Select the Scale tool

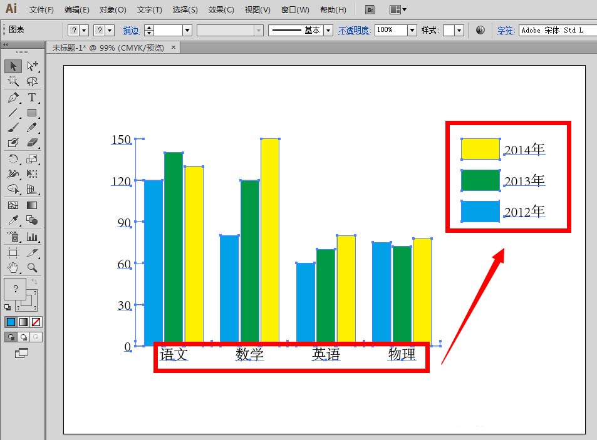pos(32,159)
